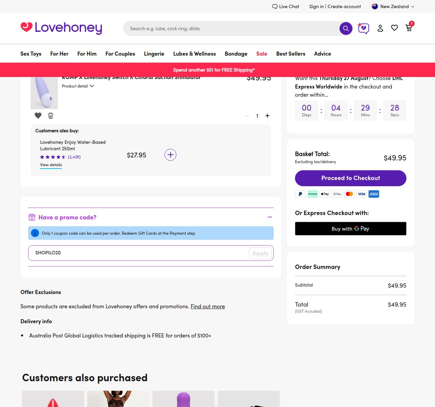
Task: Open the sparkle heart chat assistant icon
Action: tap(363, 28)
